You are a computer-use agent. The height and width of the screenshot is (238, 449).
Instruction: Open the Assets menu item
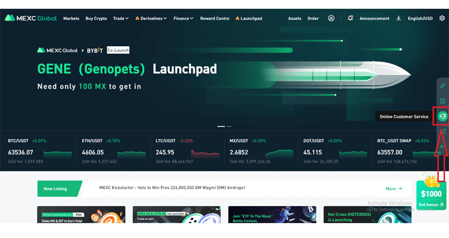(x=294, y=18)
